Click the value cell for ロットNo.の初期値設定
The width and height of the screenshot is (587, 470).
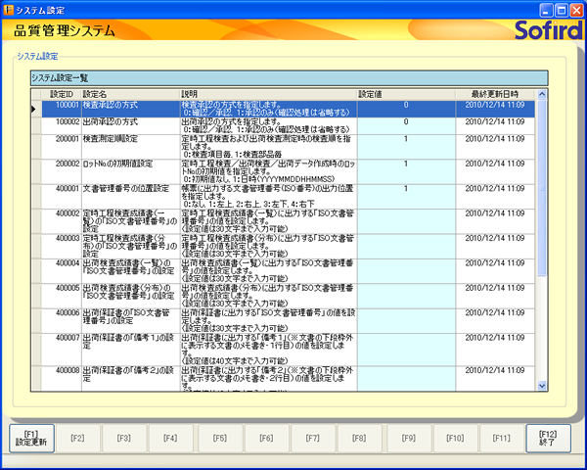[404, 166]
